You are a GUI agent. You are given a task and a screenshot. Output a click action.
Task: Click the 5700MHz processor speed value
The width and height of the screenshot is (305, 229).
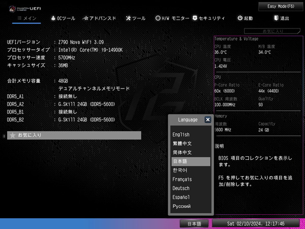[x=67, y=58]
